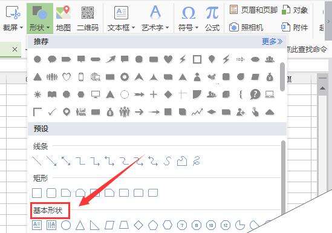Insert a 二维码 QR code
The width and height of the screenshot is (332, 233).
(88, 18)
